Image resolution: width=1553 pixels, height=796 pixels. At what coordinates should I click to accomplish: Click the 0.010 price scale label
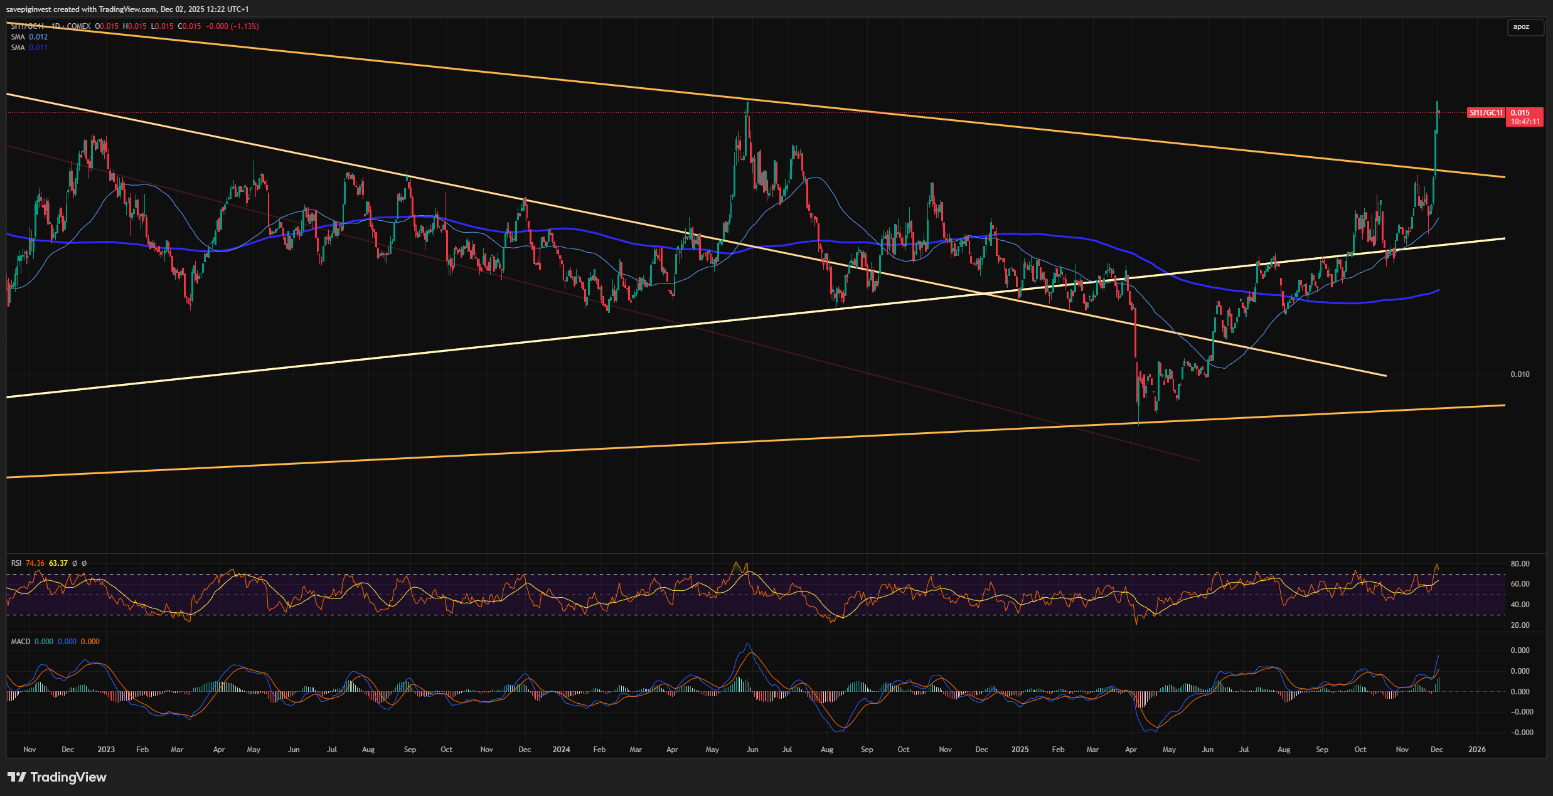point(1519,374)
